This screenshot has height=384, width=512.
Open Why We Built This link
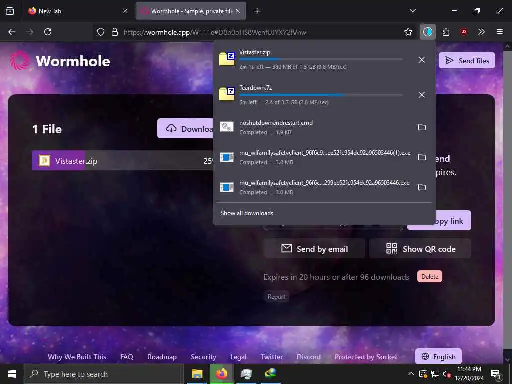[x=77, y=357]
